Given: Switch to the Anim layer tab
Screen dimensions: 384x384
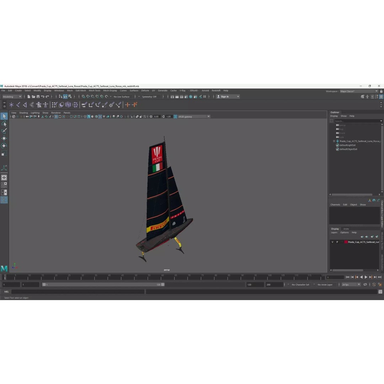Looking at the screenshot, I should click(x=346, y=229).
